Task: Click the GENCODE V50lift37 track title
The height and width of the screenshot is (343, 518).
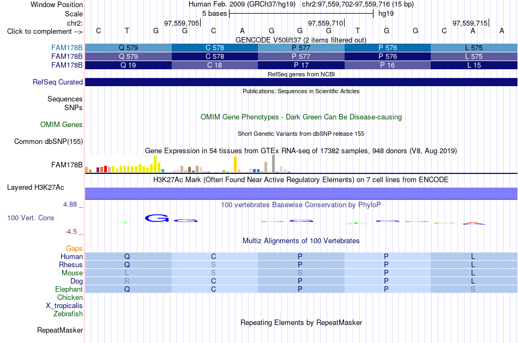Action: point(301,40)
